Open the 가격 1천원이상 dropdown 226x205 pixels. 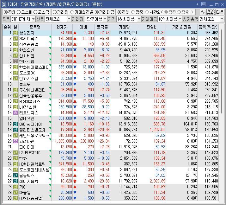click(x=139, y=19)
